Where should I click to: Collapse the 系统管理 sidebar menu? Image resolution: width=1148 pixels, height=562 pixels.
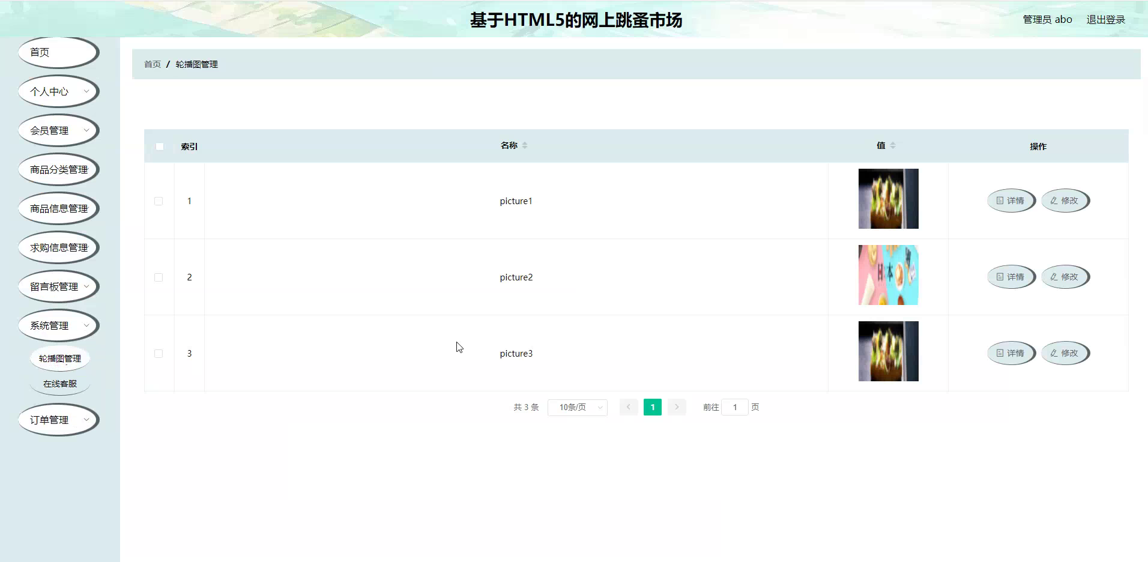pos(58,325)
